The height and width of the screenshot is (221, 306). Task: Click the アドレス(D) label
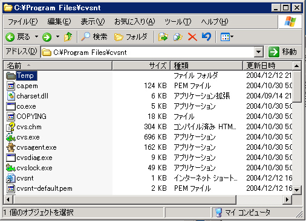click(21, 51)
